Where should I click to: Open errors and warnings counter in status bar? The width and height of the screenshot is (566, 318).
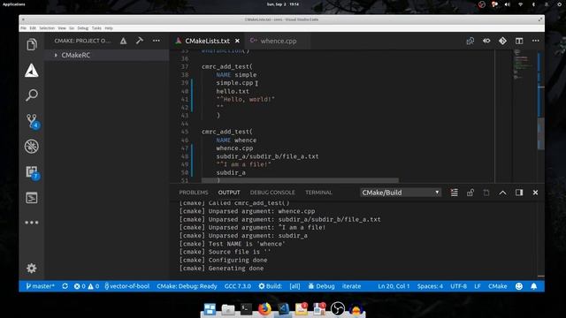coord(87,286)
